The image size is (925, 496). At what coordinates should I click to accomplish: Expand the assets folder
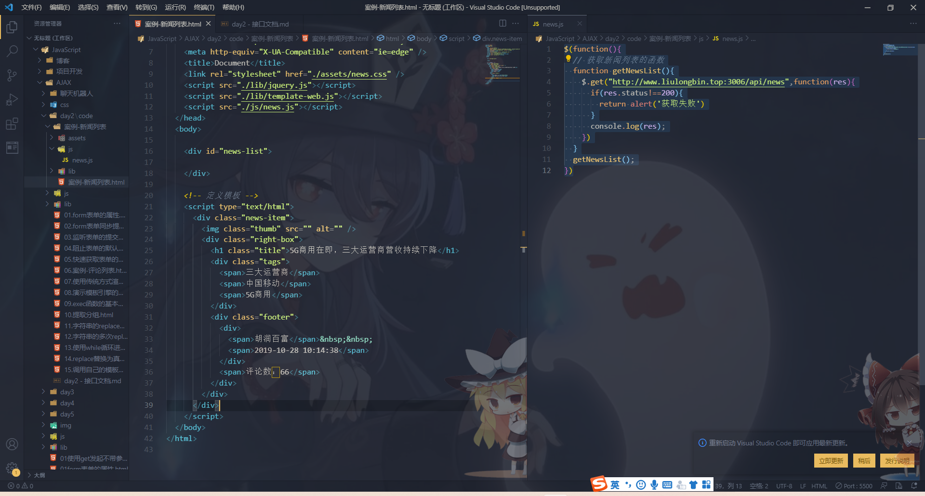[77, 138]
